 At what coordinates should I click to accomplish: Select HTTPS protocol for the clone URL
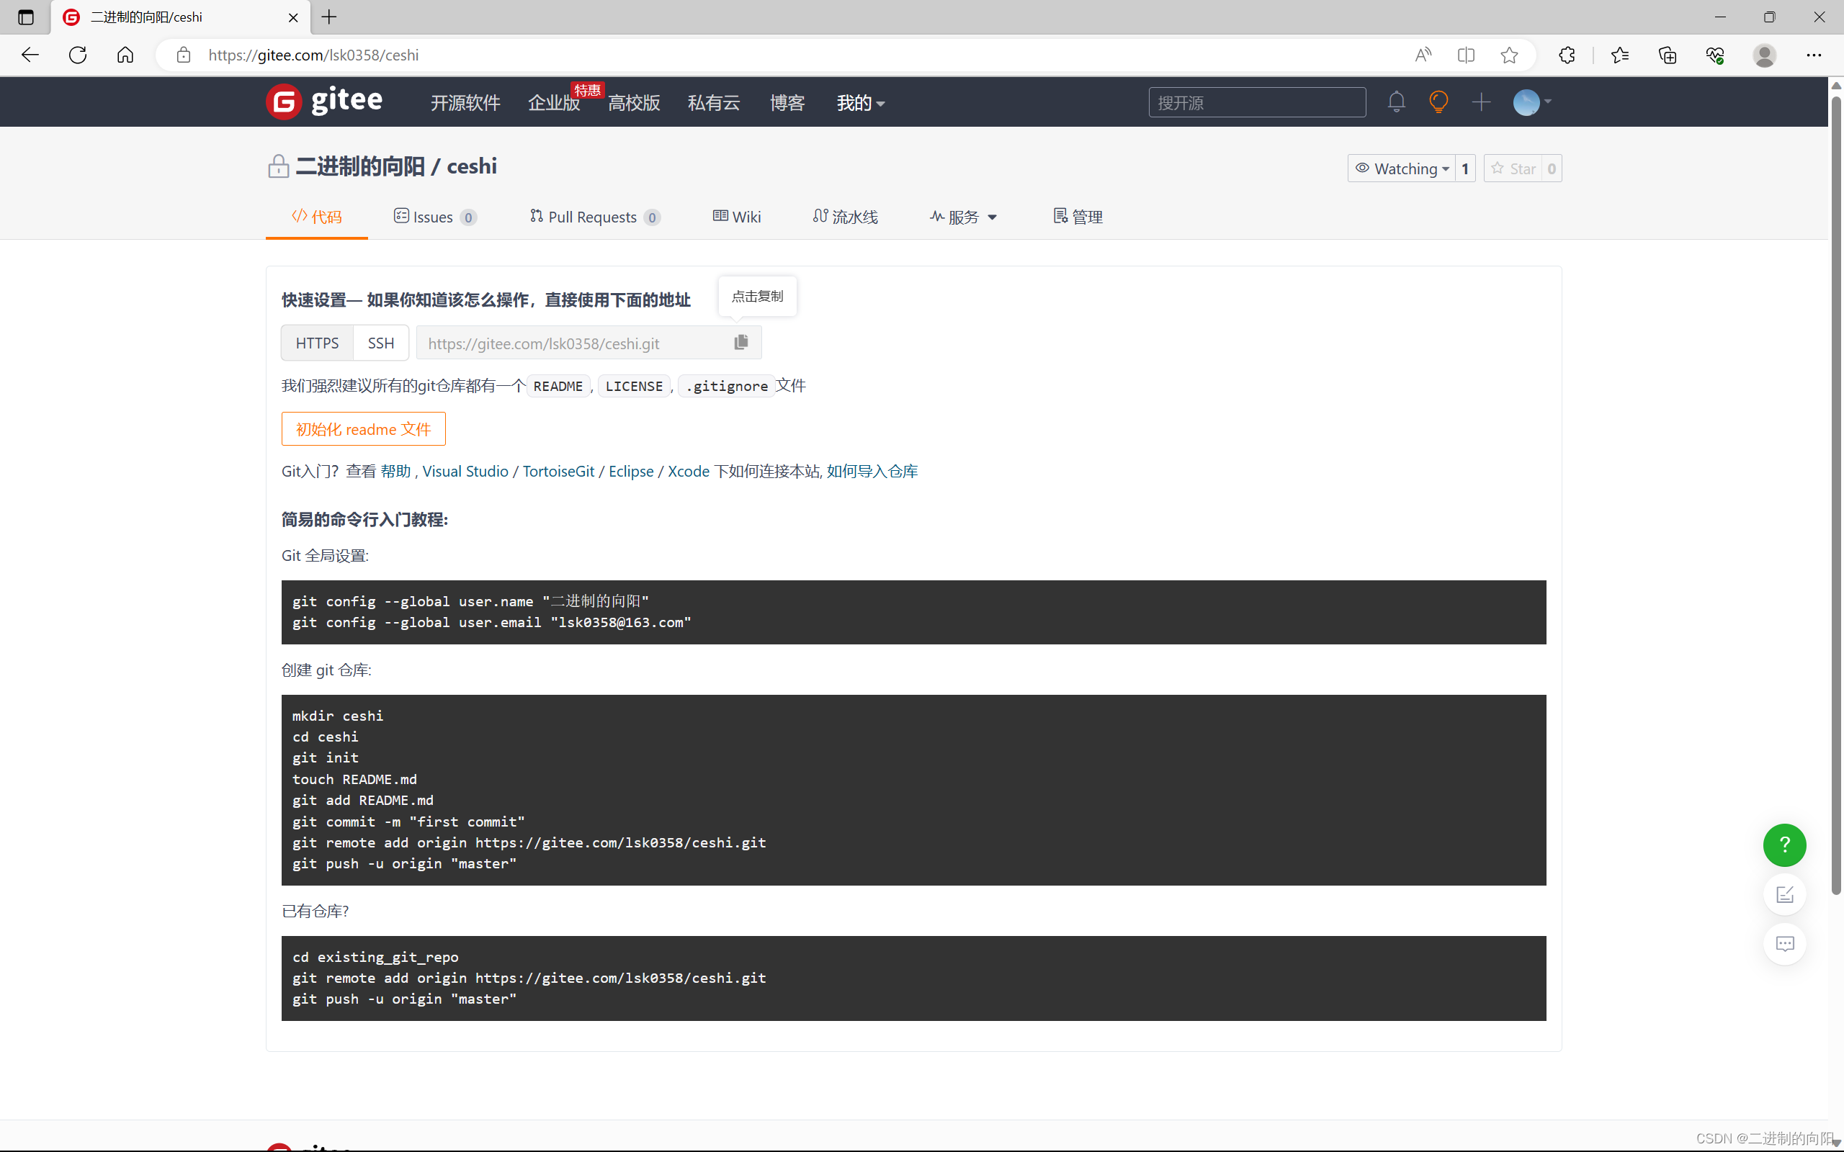tap(317, 343)
